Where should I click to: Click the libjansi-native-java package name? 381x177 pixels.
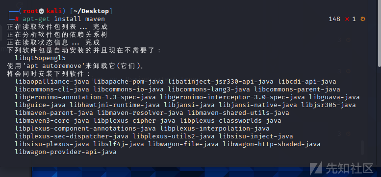[258, 105]
